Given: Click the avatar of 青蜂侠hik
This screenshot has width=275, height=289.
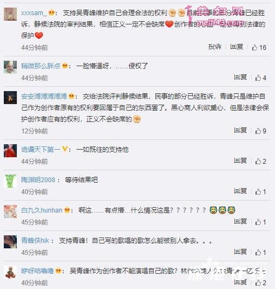Looking at the screenshot, I should click(10, 242).
